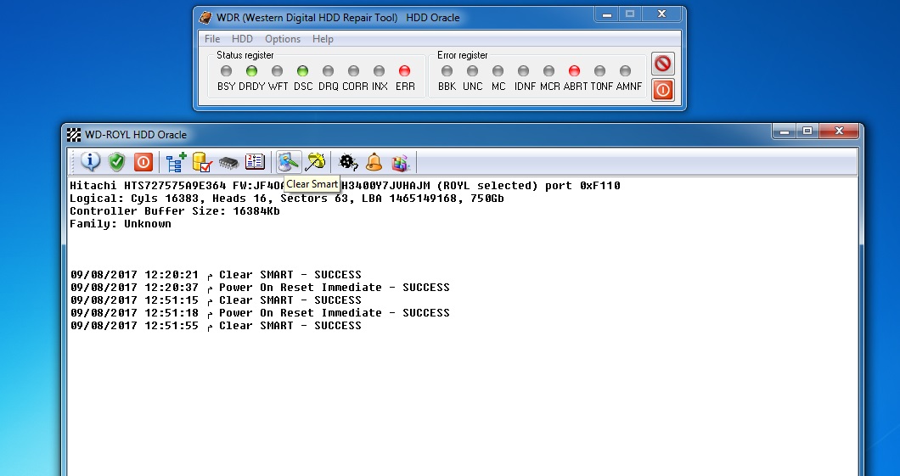Click the AMNF error indicator light
The height and width of the screenshot is (476, 900).
(625, 71)
